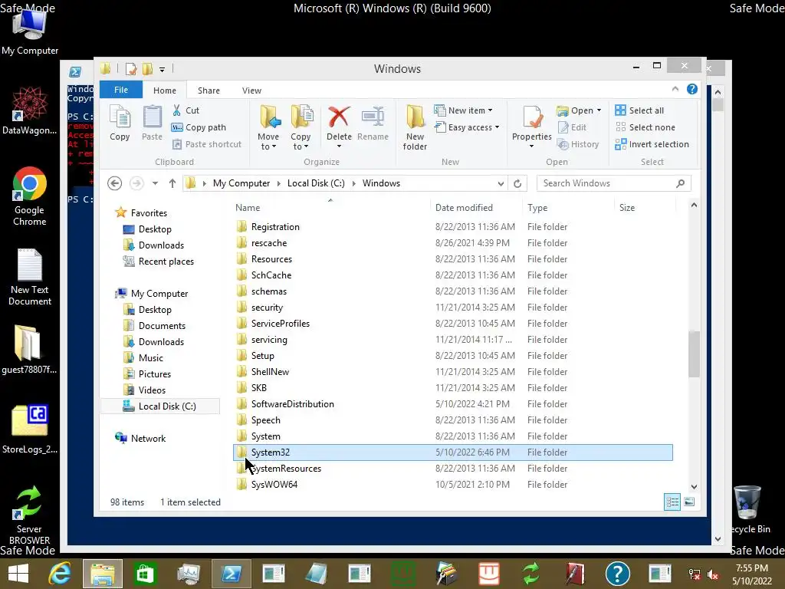Click My Computer in address breadcrumb
Viewport: 785px width, 589px height.
tap(241, 183)
